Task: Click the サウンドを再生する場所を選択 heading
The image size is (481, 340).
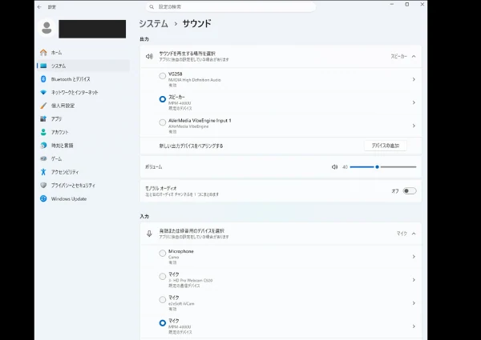Action: click(x=187, y=54)
